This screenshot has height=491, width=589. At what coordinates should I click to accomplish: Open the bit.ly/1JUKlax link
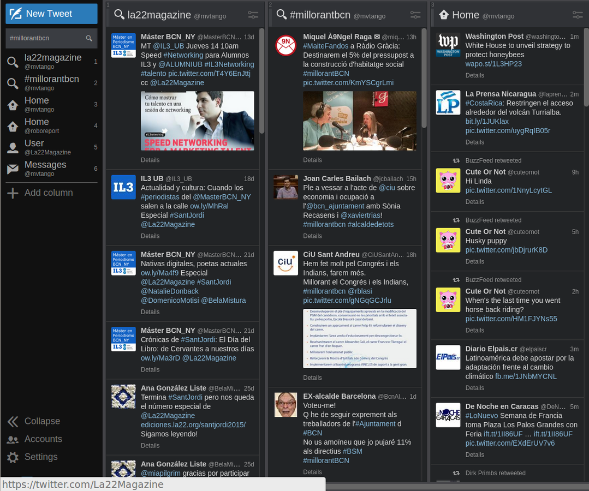pos(487,121)
